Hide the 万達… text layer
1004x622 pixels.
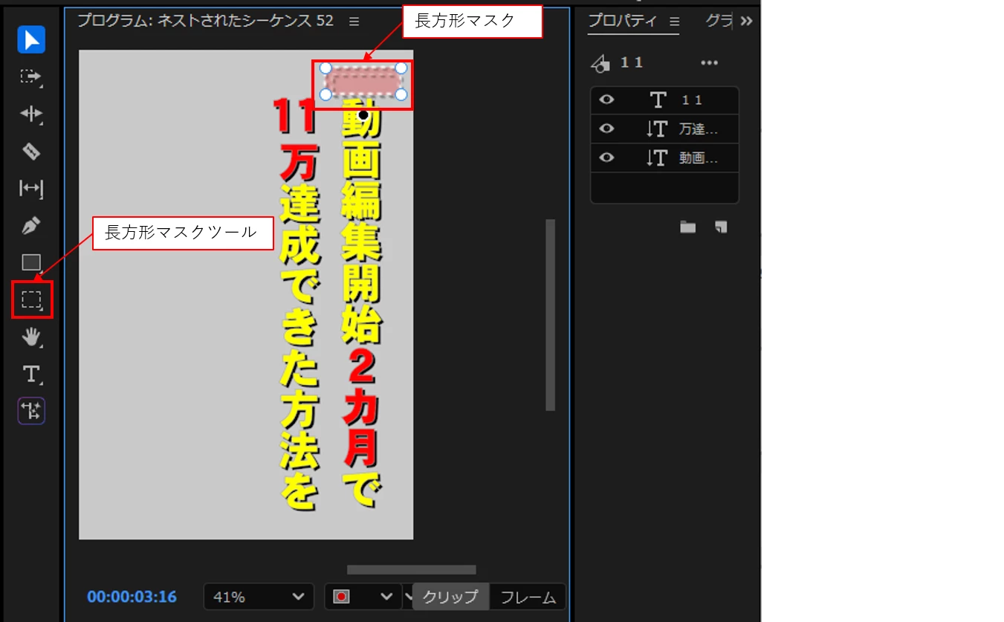[x=607, y=129]
